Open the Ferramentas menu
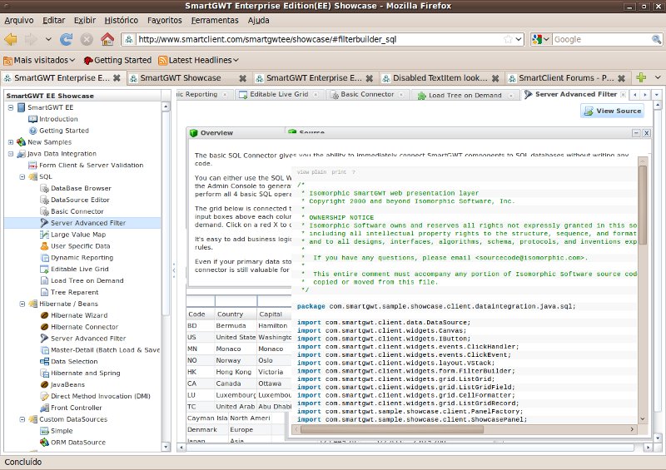This screenshot has height=470, width=666. tap(214, 19)
